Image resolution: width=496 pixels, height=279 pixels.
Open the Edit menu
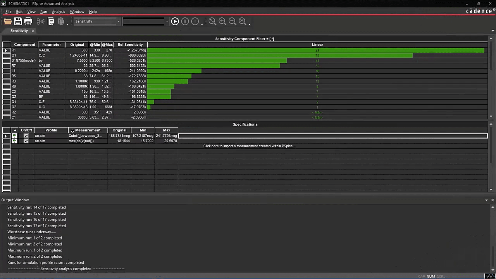pos(19,12)
